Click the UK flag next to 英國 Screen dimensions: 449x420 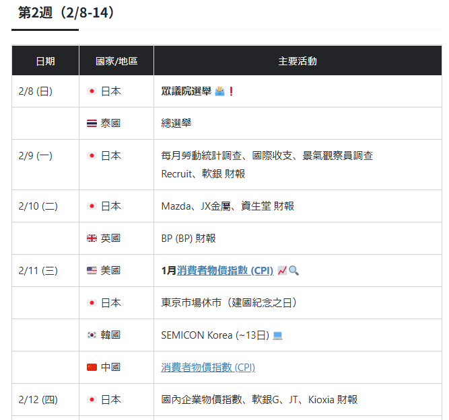pyautogui.click(x=92, y=239)
